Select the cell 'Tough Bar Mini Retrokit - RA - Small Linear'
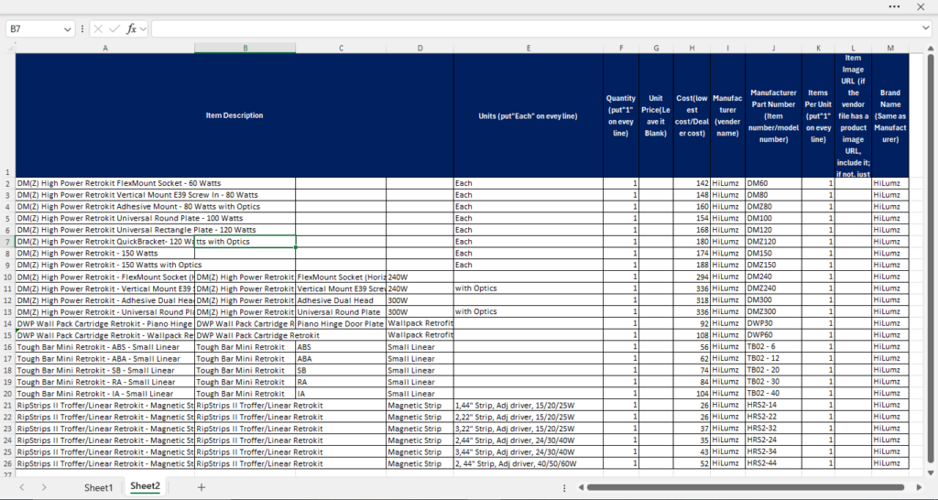The image size is (938, 500). [105, 382]
